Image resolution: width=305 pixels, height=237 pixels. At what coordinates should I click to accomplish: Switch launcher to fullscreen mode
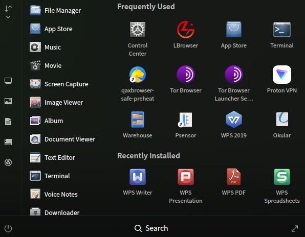[295, 228]
